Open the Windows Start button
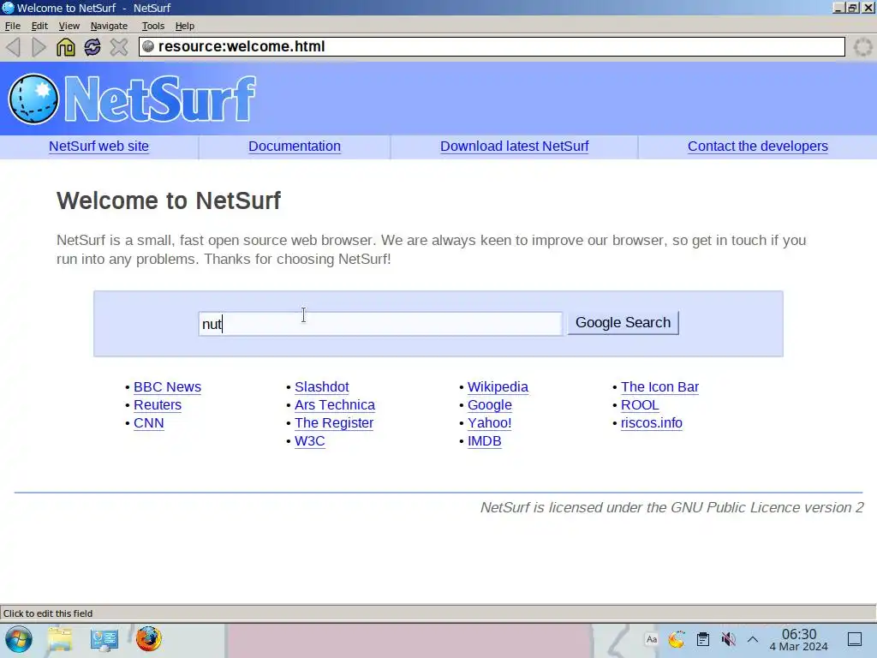Screen dimensions: 877x658 [x=19, y=639]
